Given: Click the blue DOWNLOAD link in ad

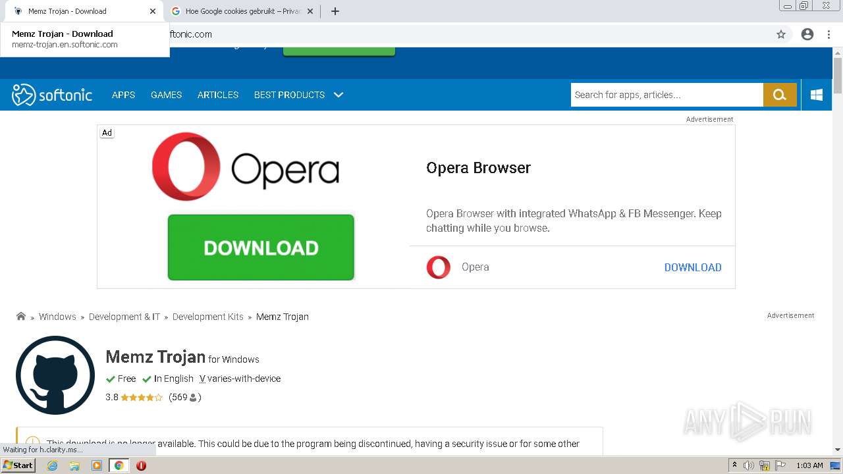Looking at the screenshot, I should [693, 267].
